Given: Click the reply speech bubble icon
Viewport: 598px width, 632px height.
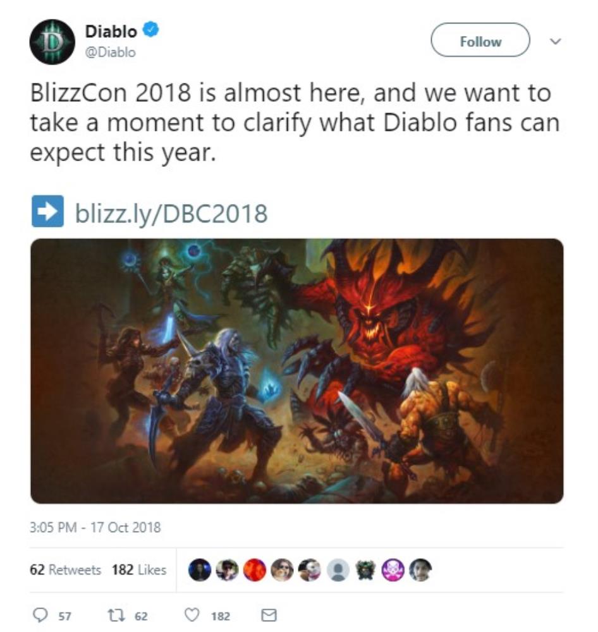Looking at the screenshot, I should point(40,615).
